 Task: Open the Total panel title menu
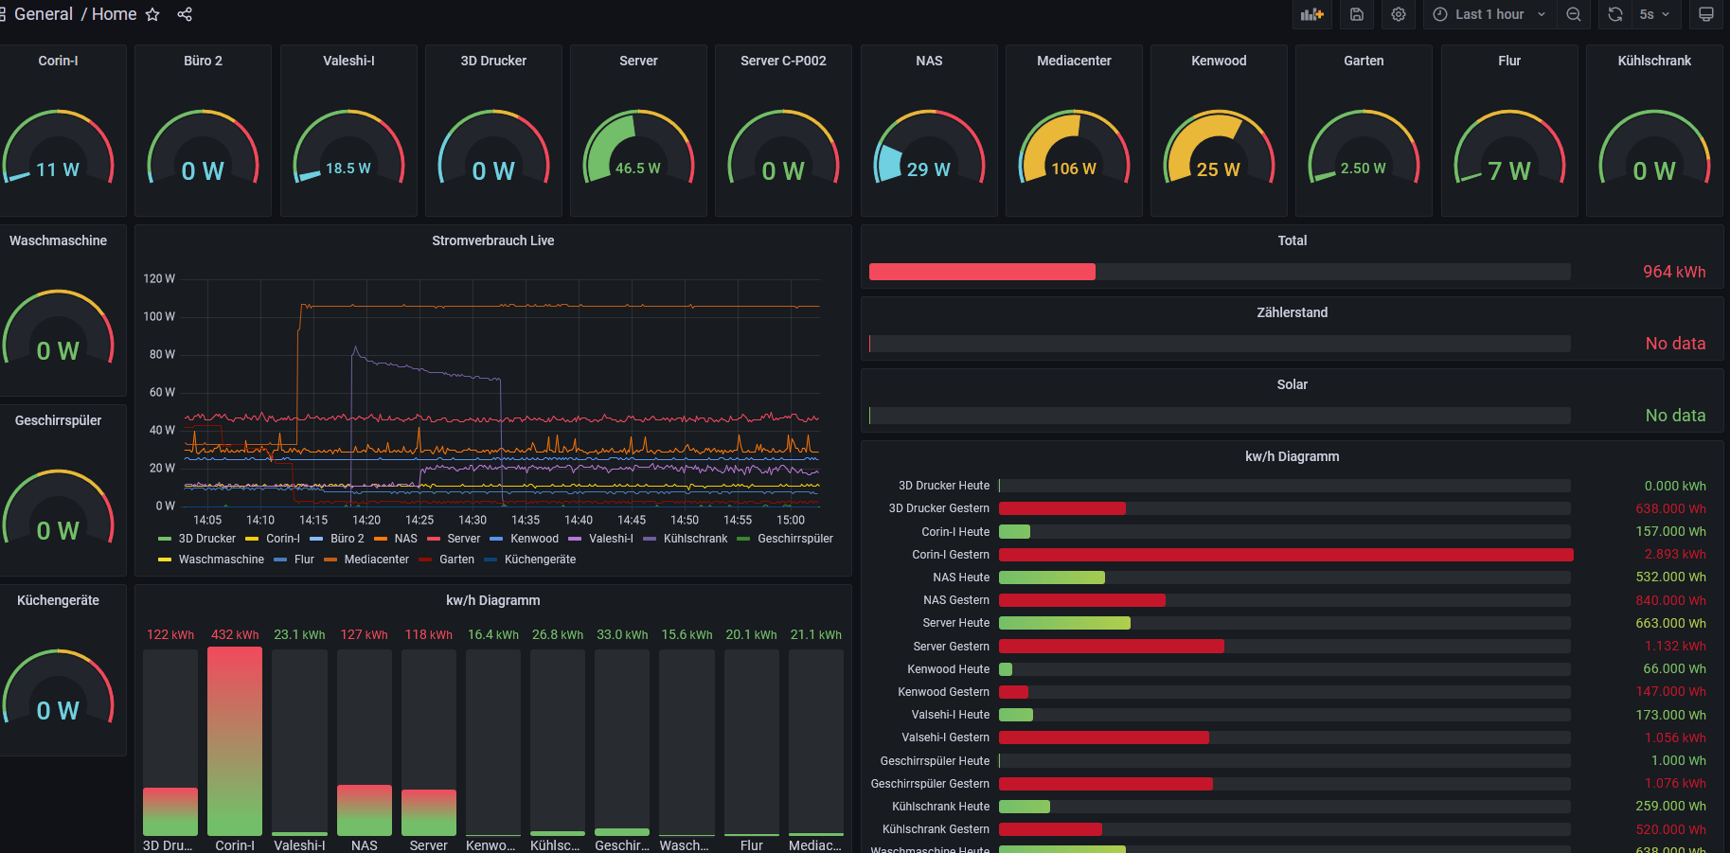[1293, 240]
